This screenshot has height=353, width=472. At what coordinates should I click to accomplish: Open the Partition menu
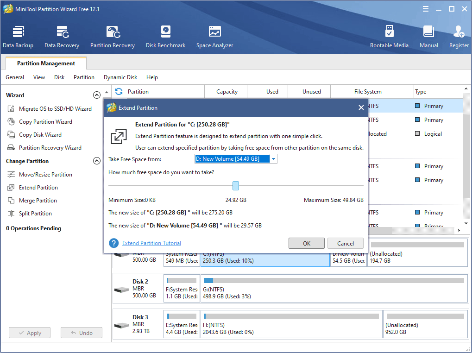pyautogui.click(x=84, y=77)
